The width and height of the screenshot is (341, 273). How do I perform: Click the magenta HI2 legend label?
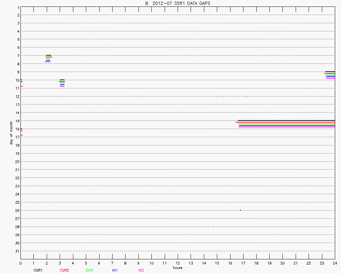tap(141, 270)
